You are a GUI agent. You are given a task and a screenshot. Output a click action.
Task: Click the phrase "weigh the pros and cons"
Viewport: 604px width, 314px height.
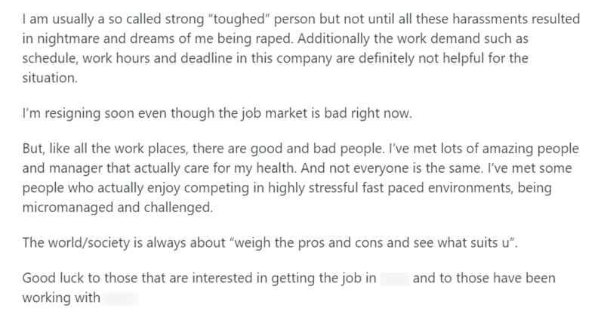coord(300,243)
